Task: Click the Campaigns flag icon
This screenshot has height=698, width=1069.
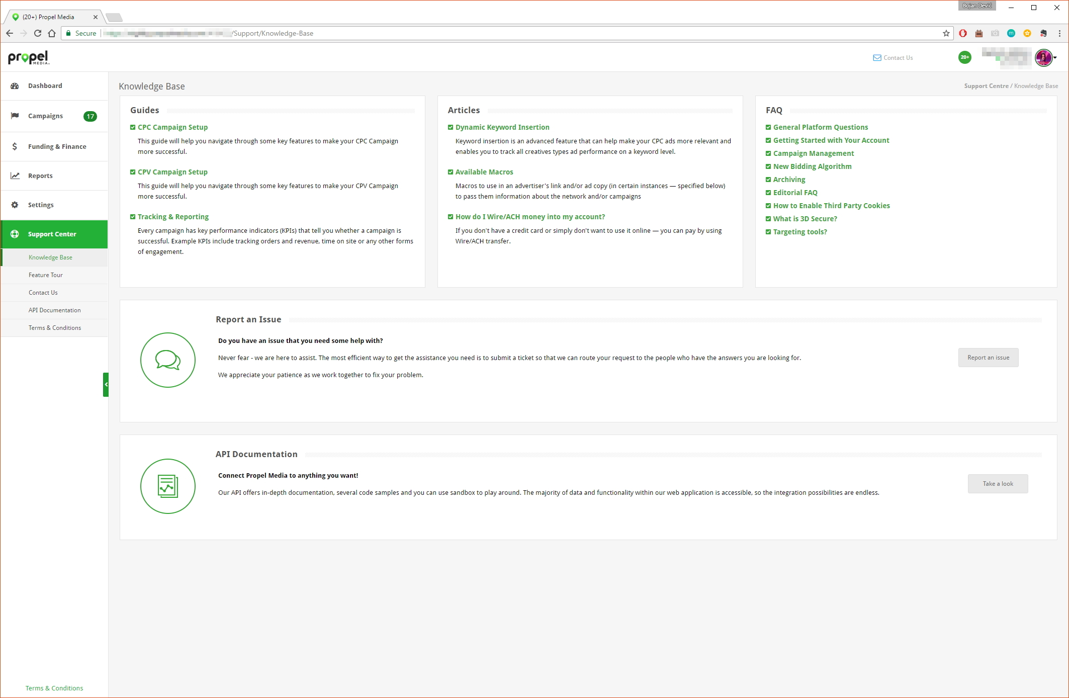Action: pos(15,116)
